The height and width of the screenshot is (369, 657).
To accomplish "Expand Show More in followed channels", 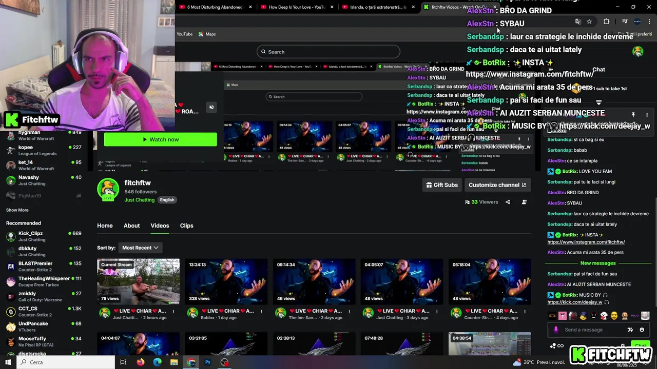I will [17, 210].
